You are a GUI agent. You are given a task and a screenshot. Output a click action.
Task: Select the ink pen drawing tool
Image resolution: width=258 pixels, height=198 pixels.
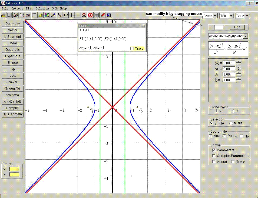click(53, 15)
